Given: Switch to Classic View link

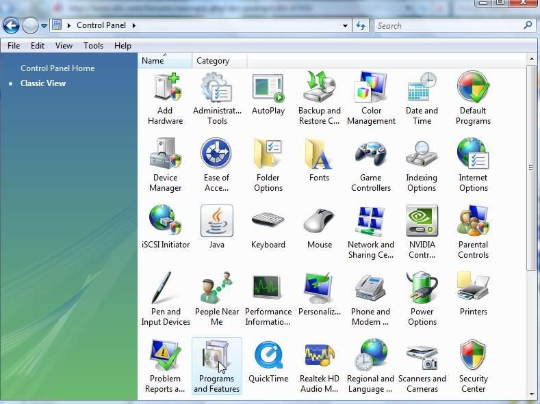Looking at the screenshot, I should tap(43, 83).
